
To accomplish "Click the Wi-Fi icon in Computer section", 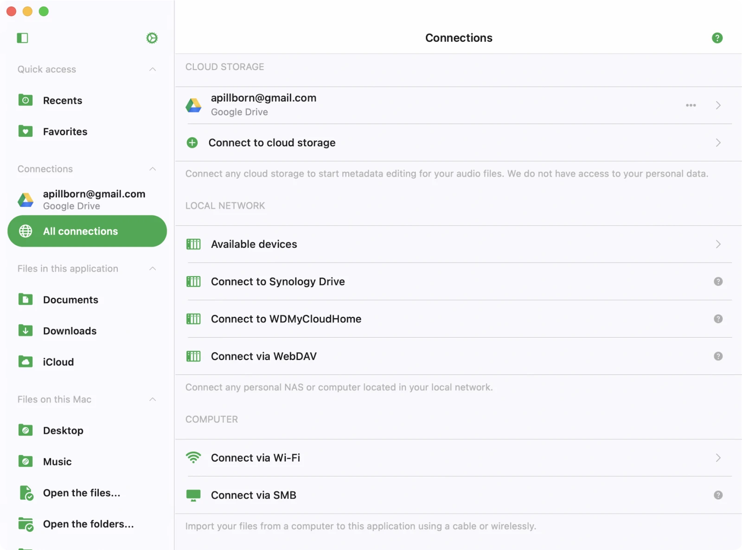I will pos(193,458).
